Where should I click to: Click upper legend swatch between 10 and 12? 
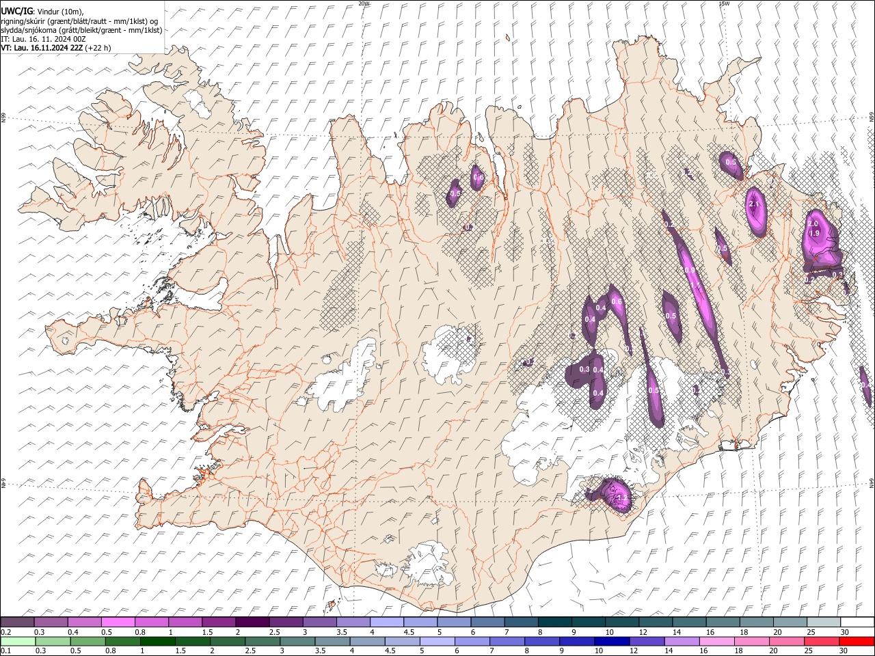[621, 623]
